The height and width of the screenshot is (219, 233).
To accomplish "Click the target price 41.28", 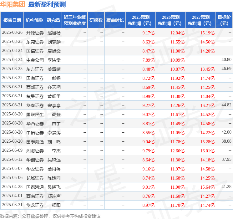I will click(226, 186).
